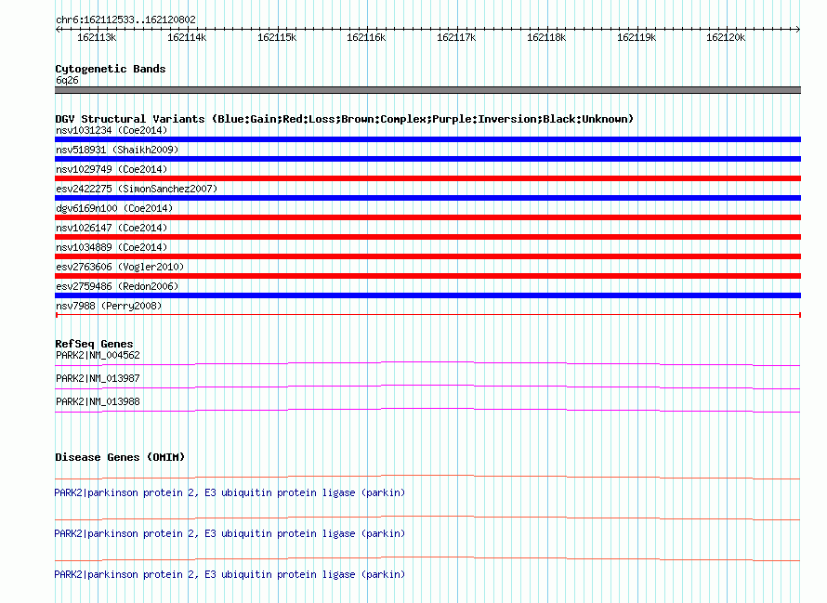Open variant nsv1034889 (Coe2014) label
The image size is (827, 603).
click(x=112, y=247)
